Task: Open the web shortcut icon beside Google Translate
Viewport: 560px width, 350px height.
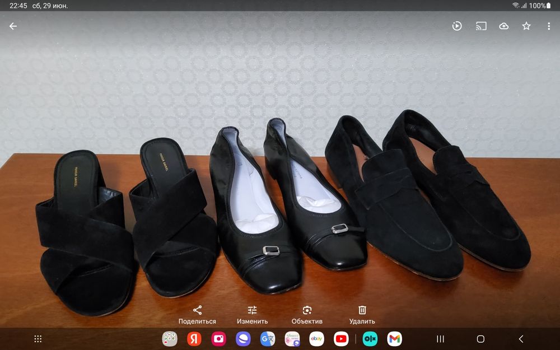Action: pyautogui.click(x=292, y=339)
